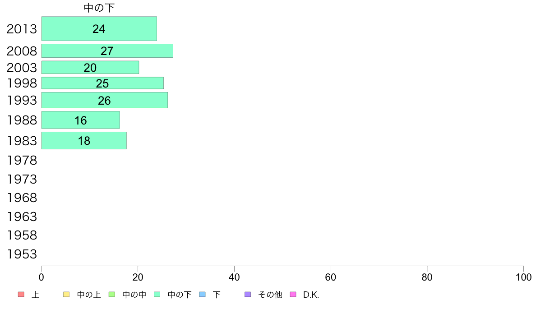
Task: Click the 中の上 legend text label
Action: 89,295
